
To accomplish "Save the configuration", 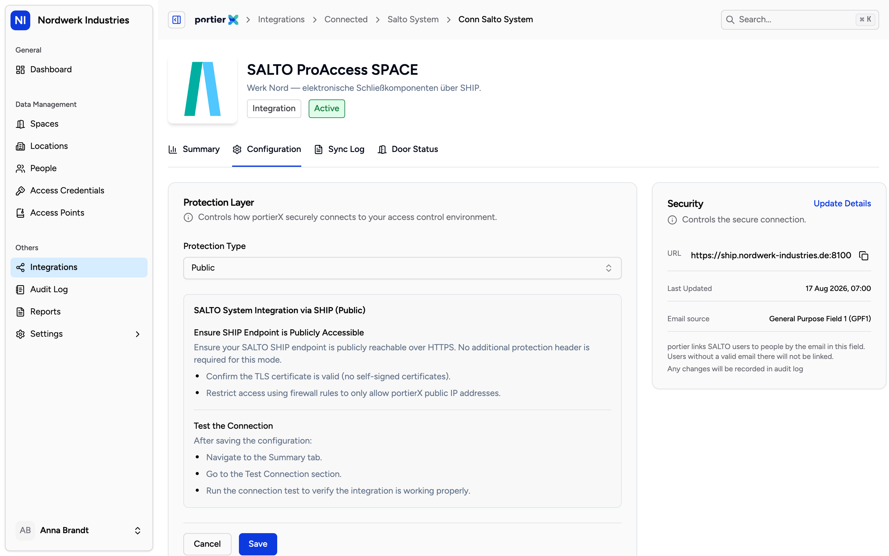I will click(x=258, y=544).
